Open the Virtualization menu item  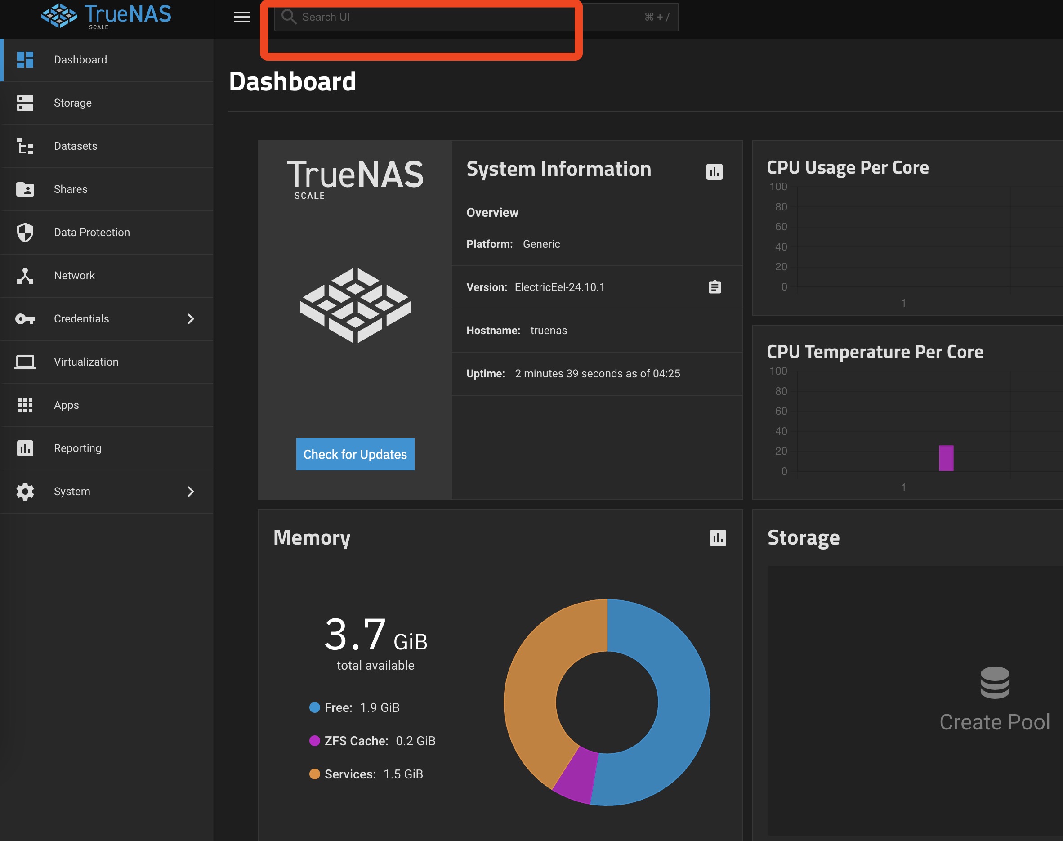point(86,362)
